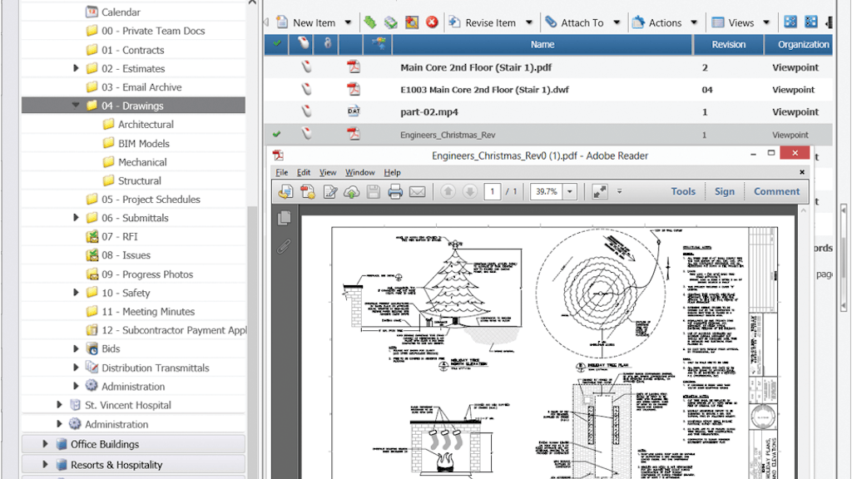Click the page number input field
This screenshot has width=852, height=479.
click(x=492, y=191)
